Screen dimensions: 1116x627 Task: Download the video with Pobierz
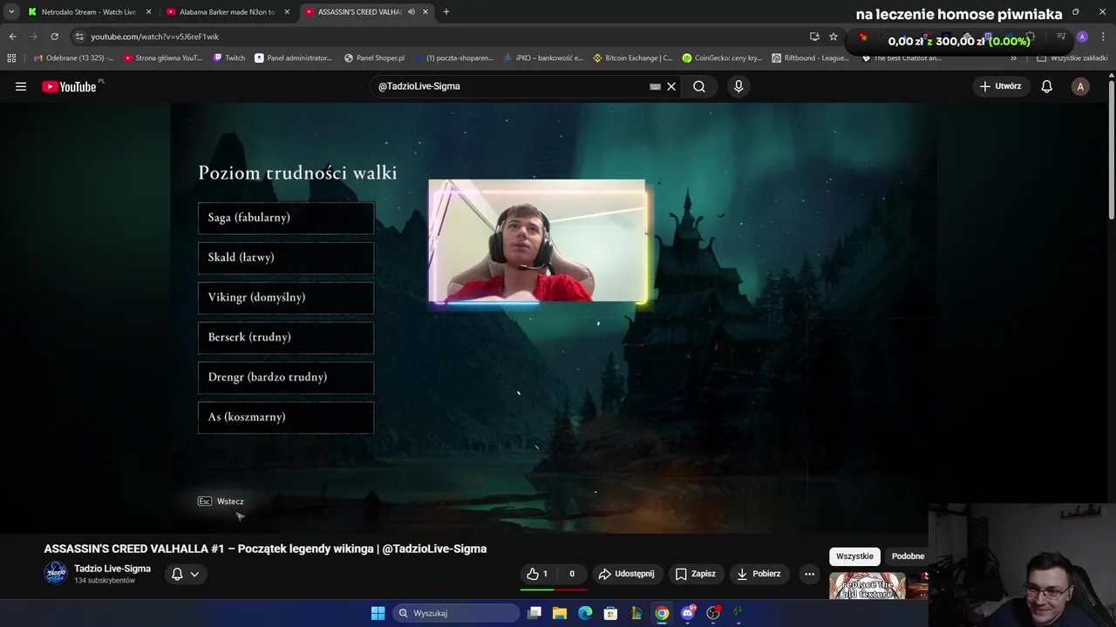pyautogui.click(x=759, y=574)
